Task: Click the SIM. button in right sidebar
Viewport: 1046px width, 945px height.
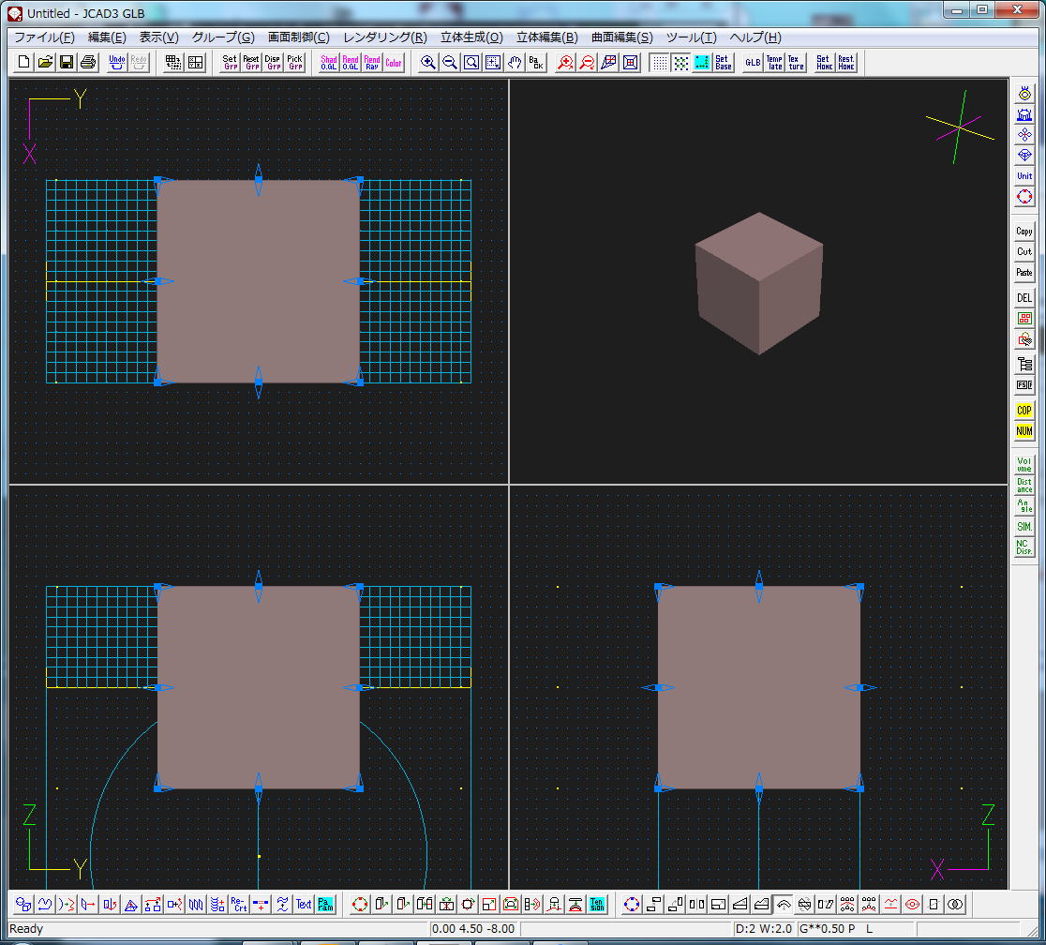Action: point(1024,527)
